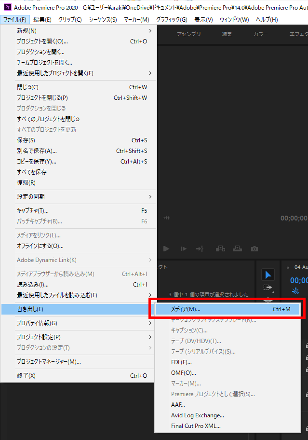
Task: Select Final Cut Pro XML... export option
Action: tap(228, 426)
